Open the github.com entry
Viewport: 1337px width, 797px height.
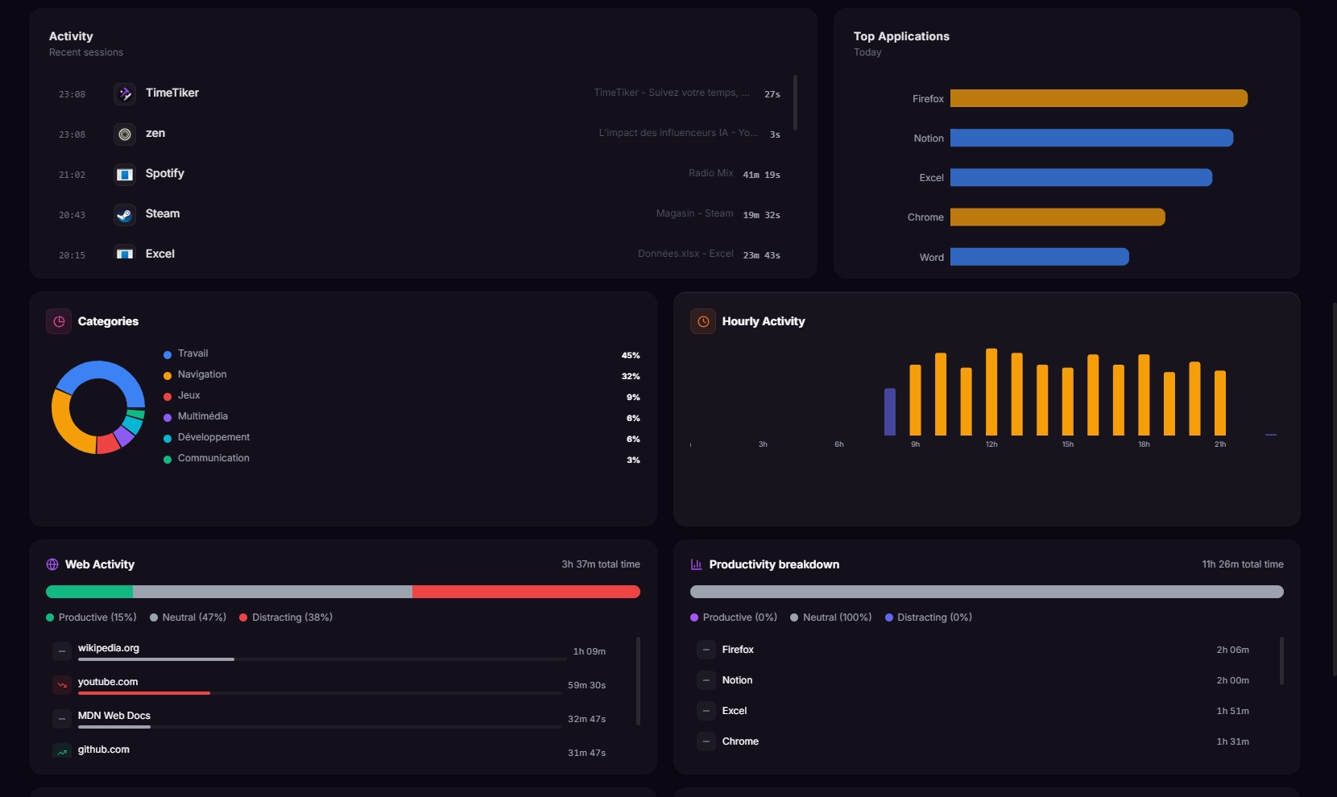click(x=330, y=751)
